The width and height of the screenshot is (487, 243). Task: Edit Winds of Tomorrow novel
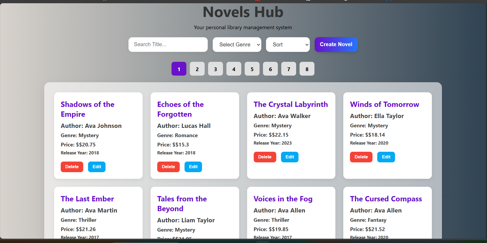(x=386, y=157)
